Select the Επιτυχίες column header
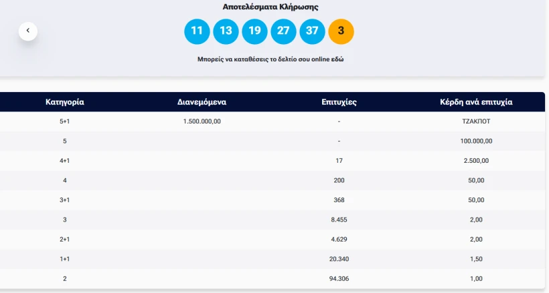The height and width of the screenshot is (293, 549). pyautogui.click(x=339, y=102)
